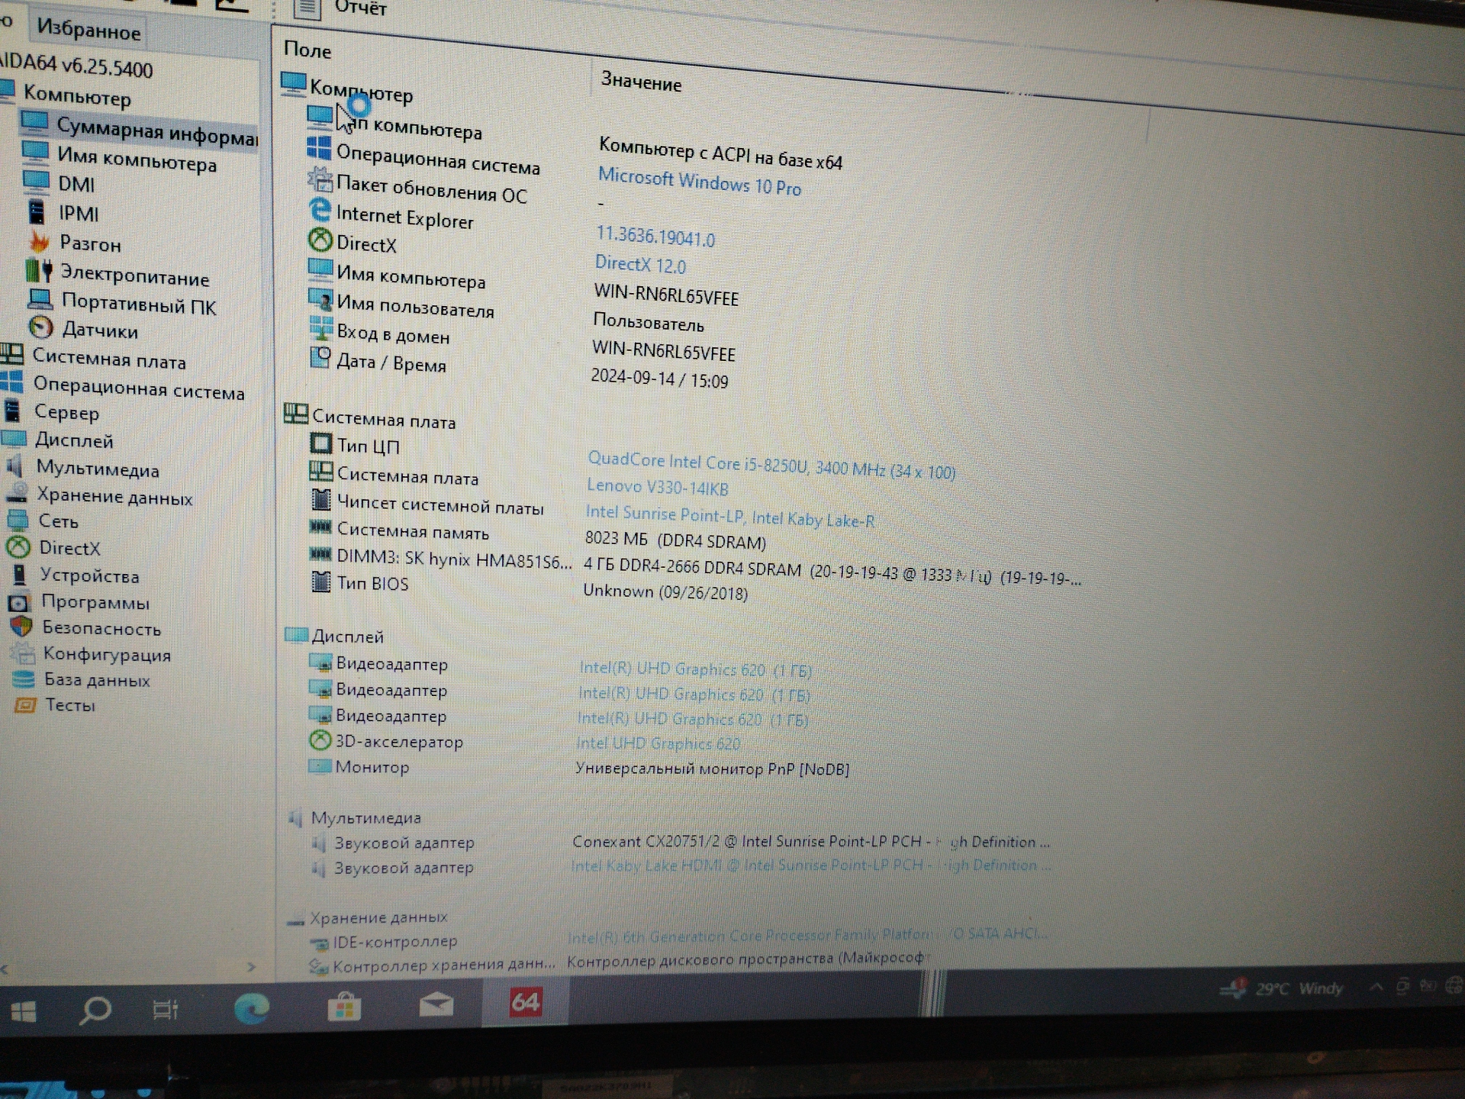Click the Значение column header
The width and height of the screenshot is (1465, 1099).
pyautogui.click(x=641, y=82)
